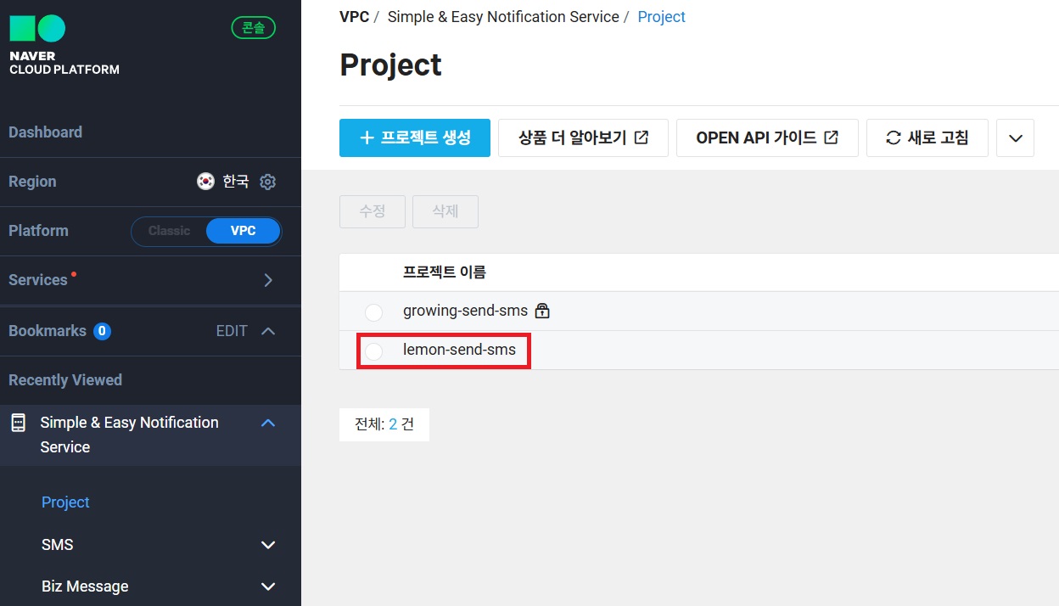Click 새로 고침 refresh button

(x=927, y=137)
